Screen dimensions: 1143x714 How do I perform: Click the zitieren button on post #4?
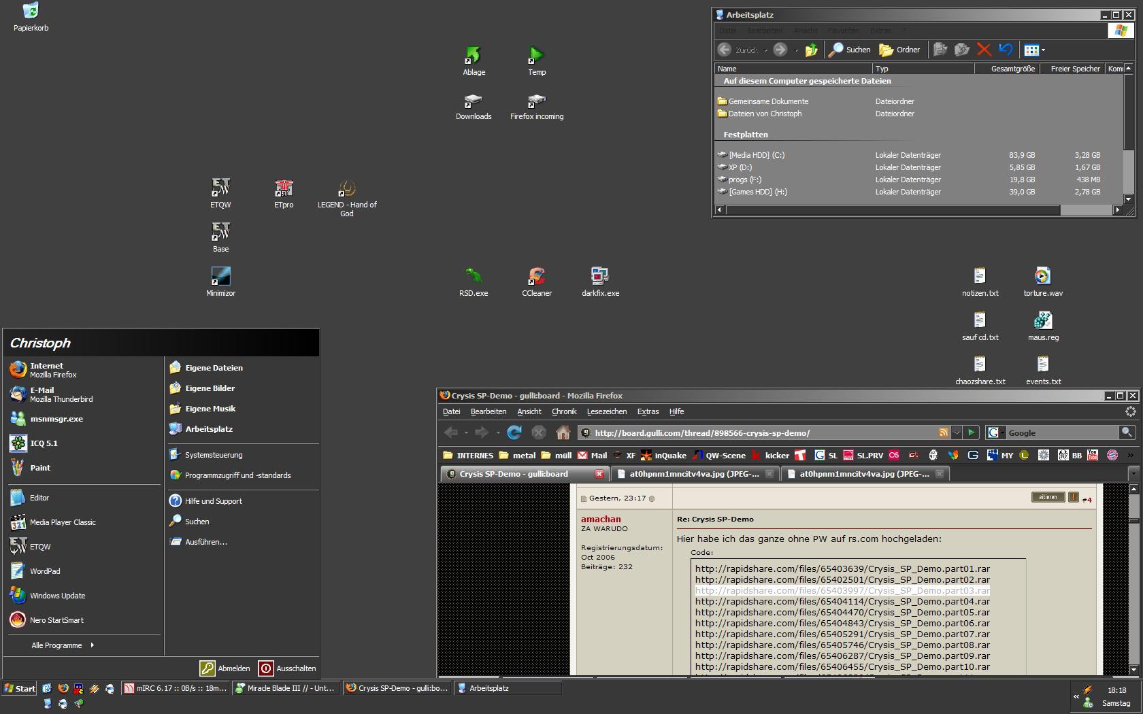click(x=1048, y=497)
